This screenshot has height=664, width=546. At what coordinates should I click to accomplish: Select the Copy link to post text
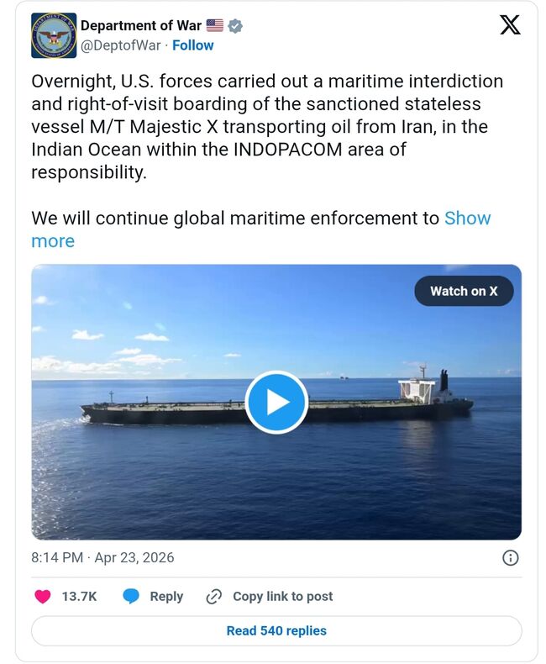282,596
